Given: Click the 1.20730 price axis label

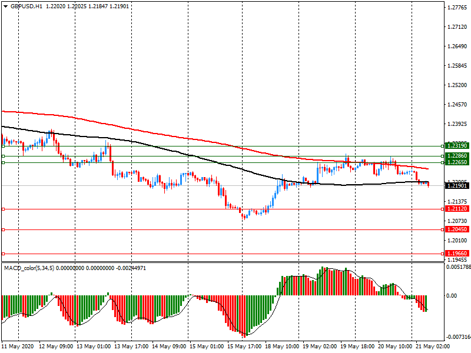Looking at the screenshot, I should point(457,221).
